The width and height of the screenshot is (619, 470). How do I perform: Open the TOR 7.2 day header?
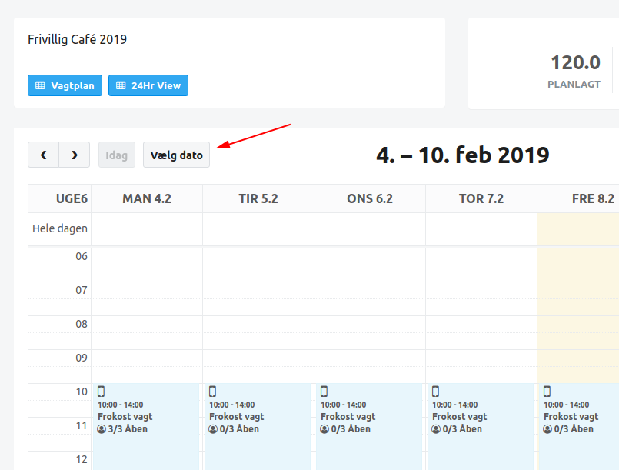click(481, 198)
